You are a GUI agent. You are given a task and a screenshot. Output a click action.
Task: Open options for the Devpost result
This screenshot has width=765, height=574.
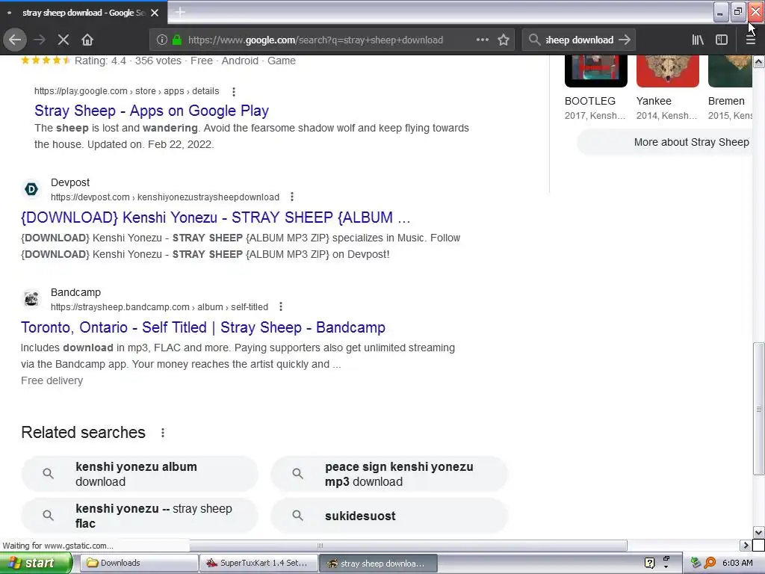pyautogui.click(x=292, y=197)
